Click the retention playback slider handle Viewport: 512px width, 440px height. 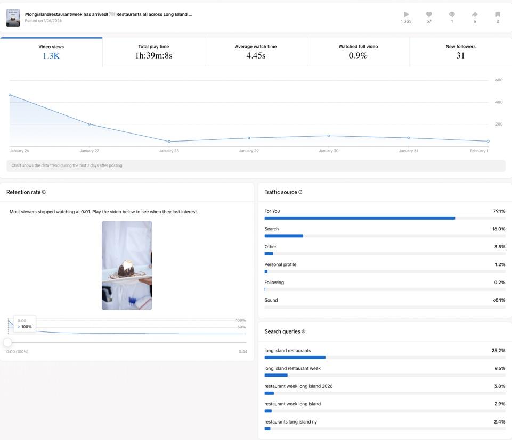point(7,343)
